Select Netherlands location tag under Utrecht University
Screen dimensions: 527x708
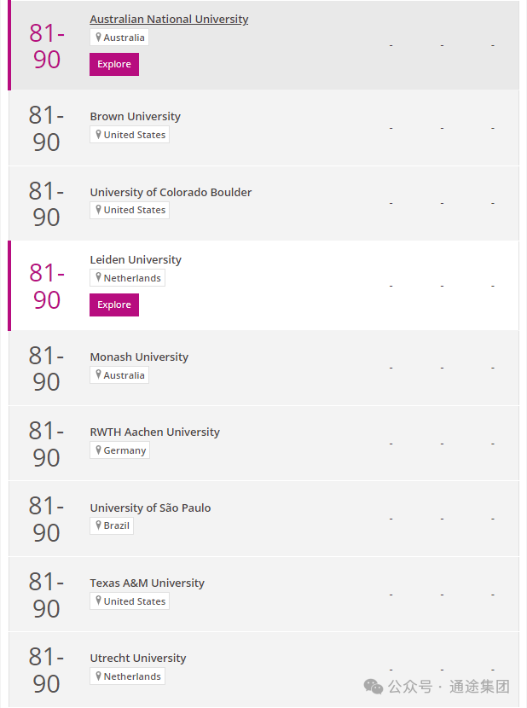tap(127, 676)
